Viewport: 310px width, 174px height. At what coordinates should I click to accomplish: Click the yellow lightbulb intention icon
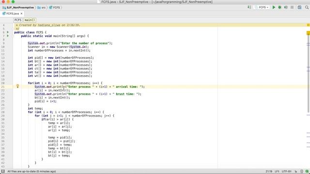click(x=17, y=86)
